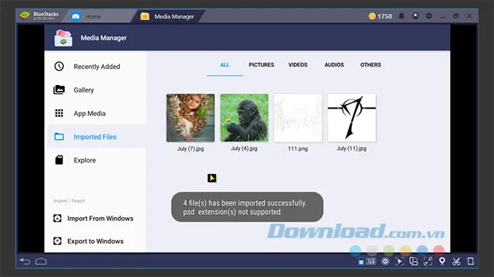Select the Media Manager window tab

click(168, 17)
